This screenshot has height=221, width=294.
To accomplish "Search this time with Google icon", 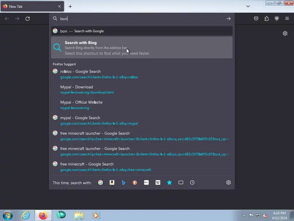I will [x=100, y=182].
